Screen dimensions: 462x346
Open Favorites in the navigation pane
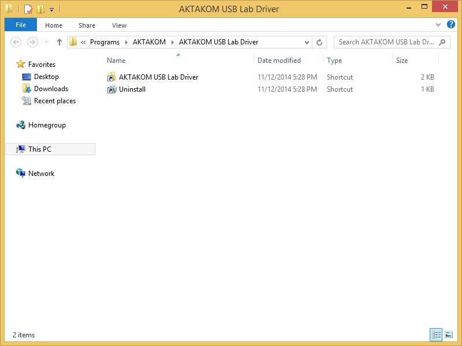(42, 65)
